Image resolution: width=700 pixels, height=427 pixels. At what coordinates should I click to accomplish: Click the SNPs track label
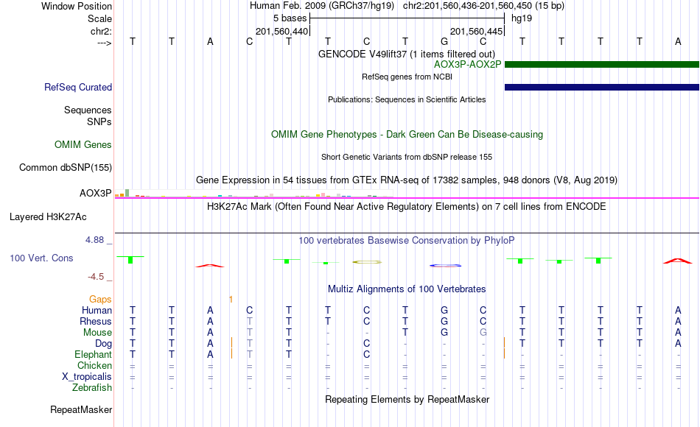pyautogui.click(x=99, y=121)
